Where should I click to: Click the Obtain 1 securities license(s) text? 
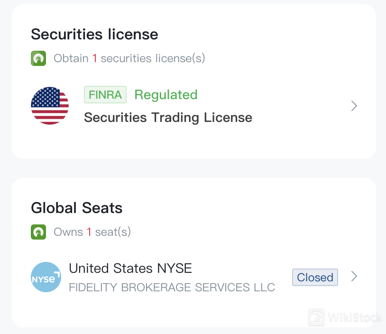pyautogui.click(x=129, y=58)
